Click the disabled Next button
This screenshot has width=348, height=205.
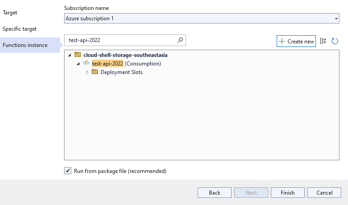pyautogui.click(x=251, y=192)
